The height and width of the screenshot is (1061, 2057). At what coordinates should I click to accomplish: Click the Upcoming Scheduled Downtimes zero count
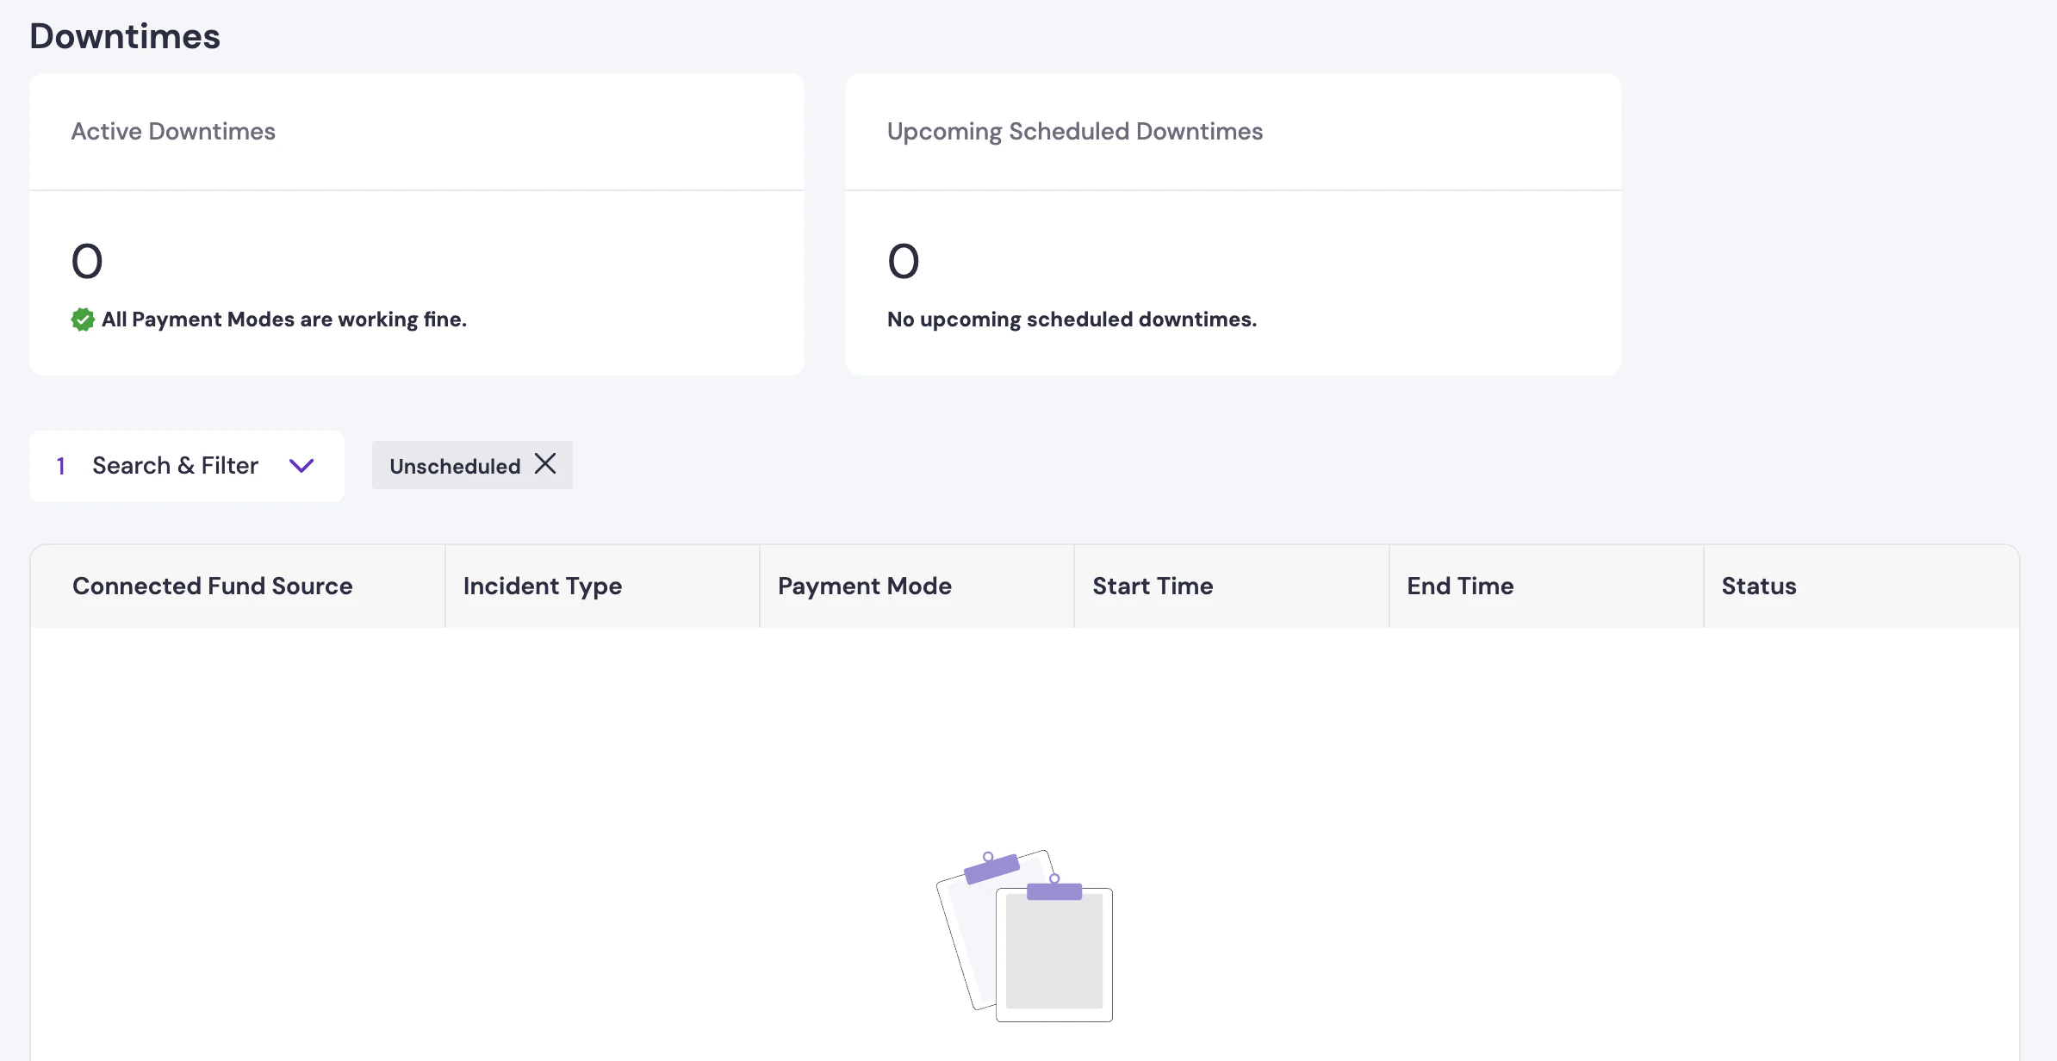pyautogui.click(x=904, y=262)
